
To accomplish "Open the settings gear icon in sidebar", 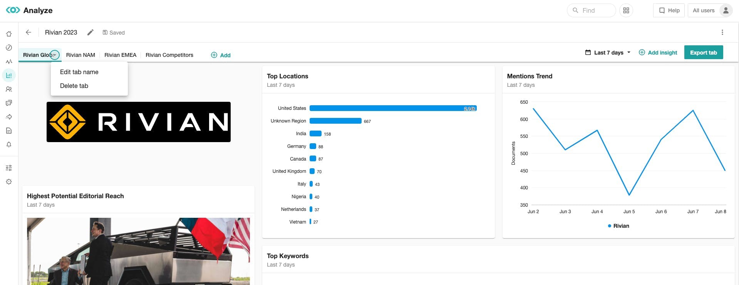I will pos(9,182).
